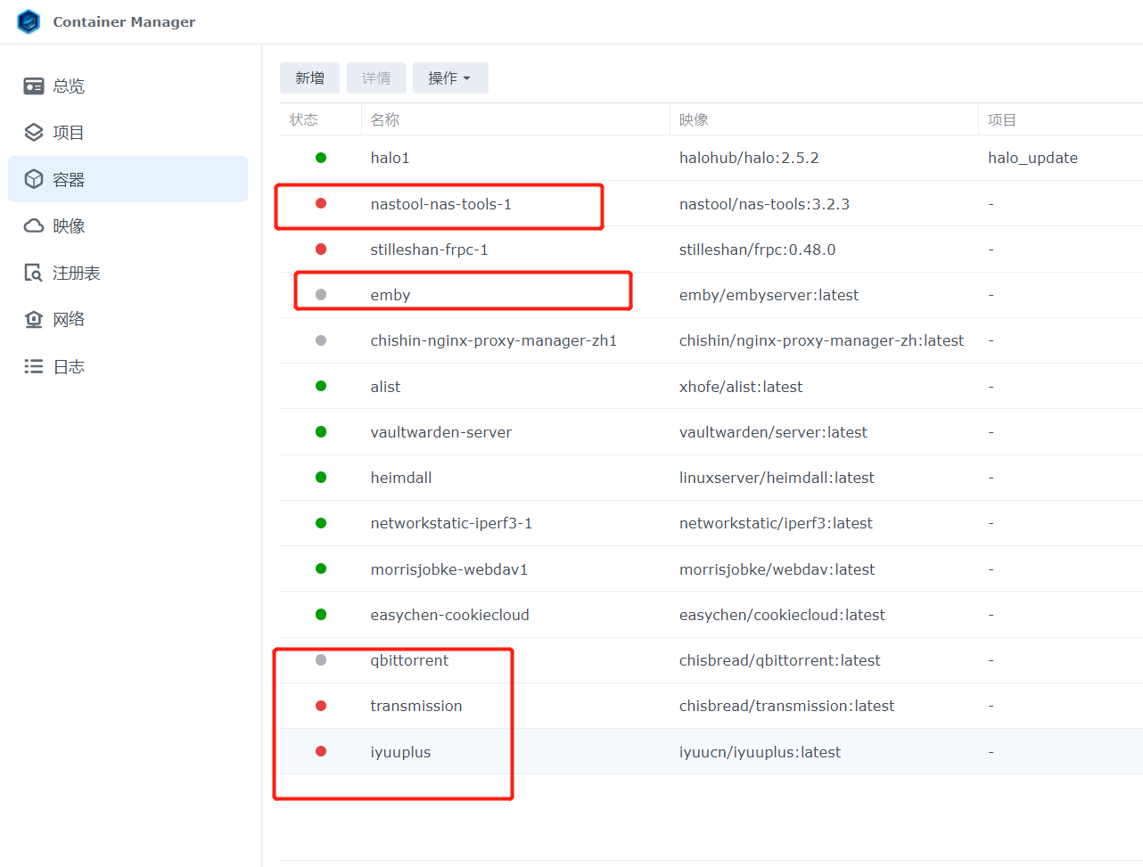1143x867 pixels.
Task: Click the halohub/halo:2.5.2 image cell
Action: [x=749, y=158]
